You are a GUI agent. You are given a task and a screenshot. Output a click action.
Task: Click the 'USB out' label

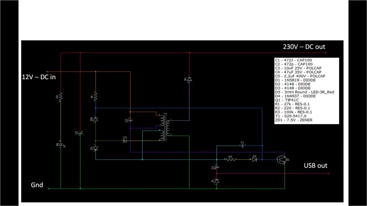point(316,166)
